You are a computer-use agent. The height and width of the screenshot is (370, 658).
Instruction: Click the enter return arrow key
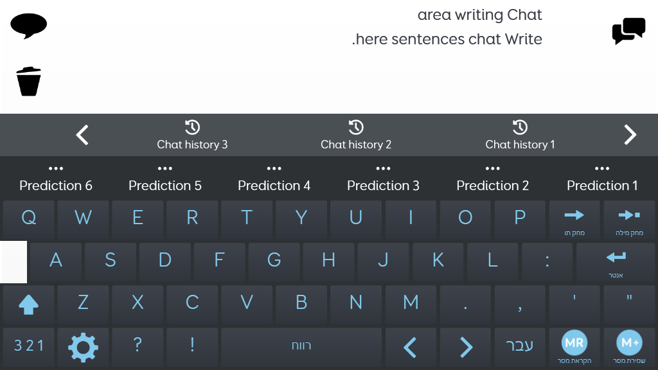616,262
